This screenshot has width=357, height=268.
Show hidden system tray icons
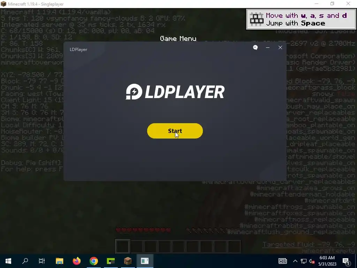coord(295,261)
